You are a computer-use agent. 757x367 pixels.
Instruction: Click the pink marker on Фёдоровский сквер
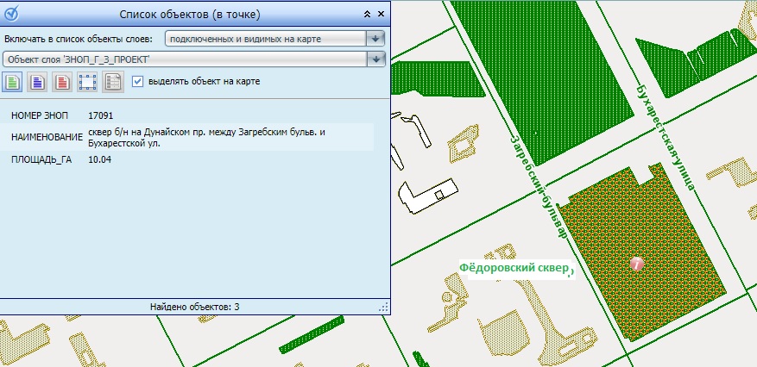click(x=636, y=264)
